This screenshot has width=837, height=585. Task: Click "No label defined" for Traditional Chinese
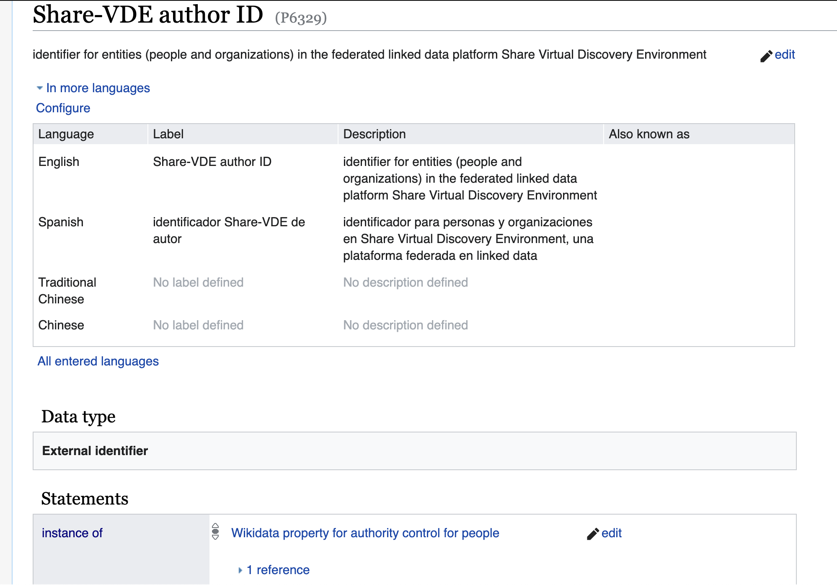point(198,282)
